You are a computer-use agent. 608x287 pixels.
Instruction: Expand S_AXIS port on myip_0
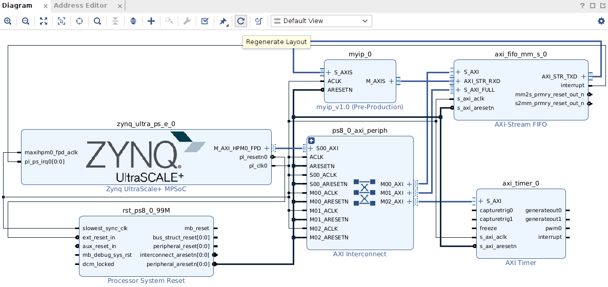coord(329,73)
